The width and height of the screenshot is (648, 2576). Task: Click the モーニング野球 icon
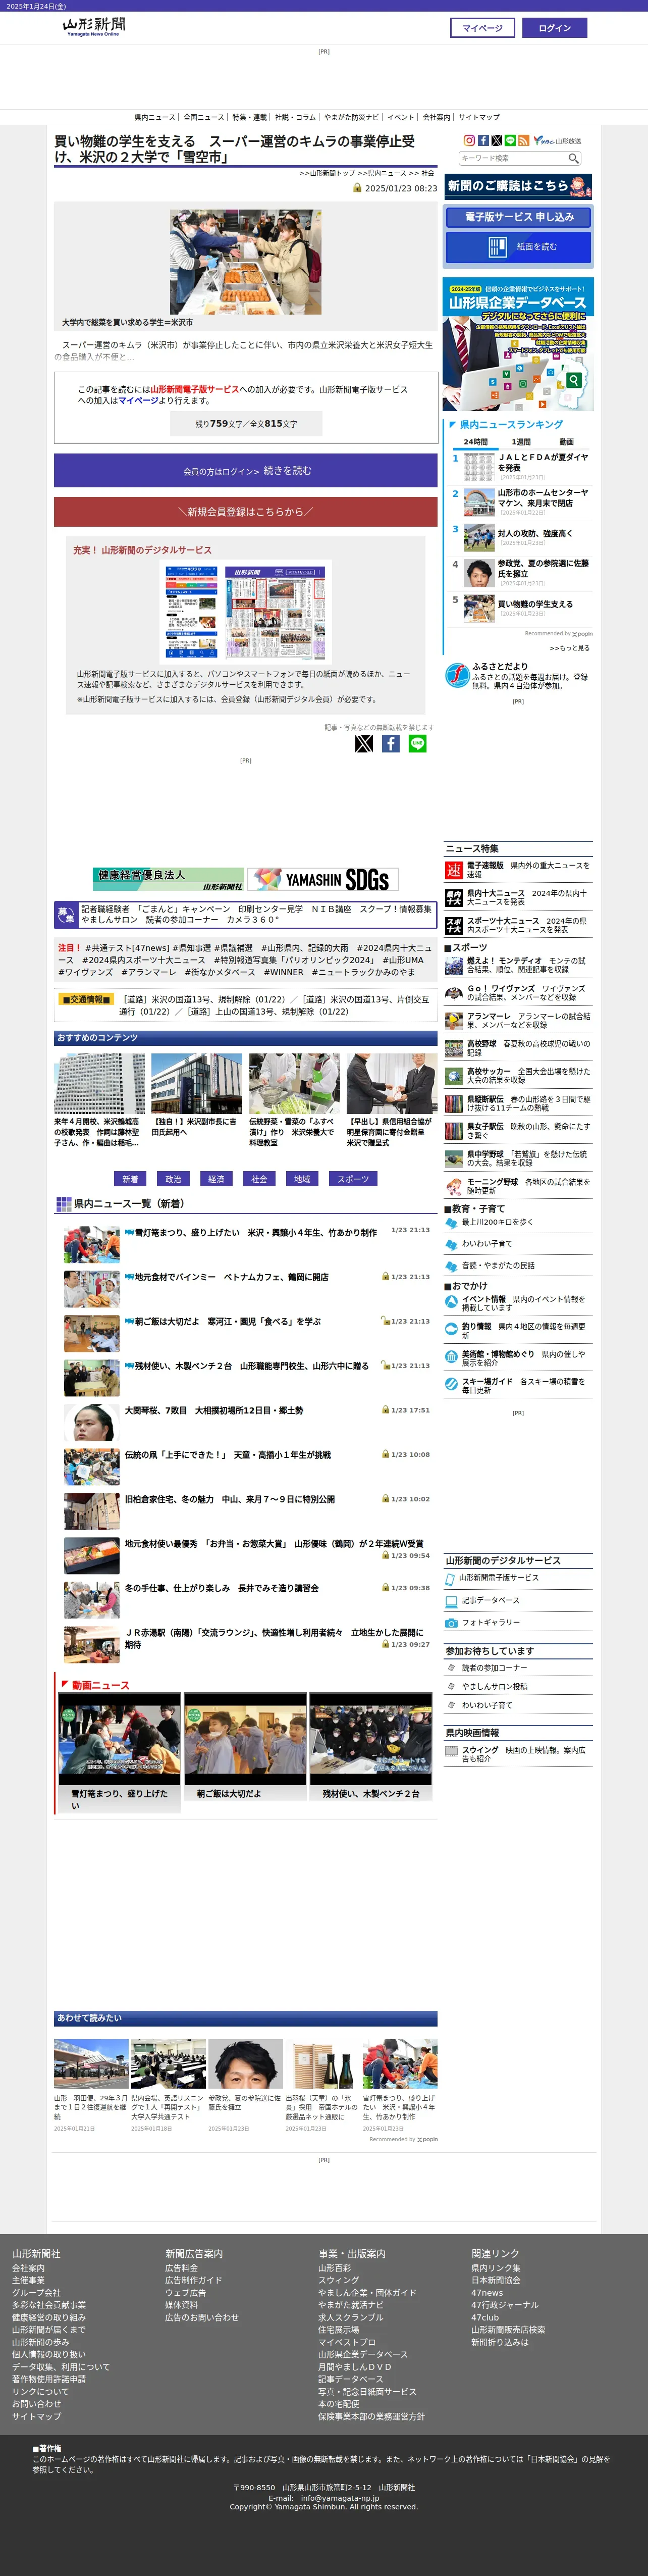453,1186
